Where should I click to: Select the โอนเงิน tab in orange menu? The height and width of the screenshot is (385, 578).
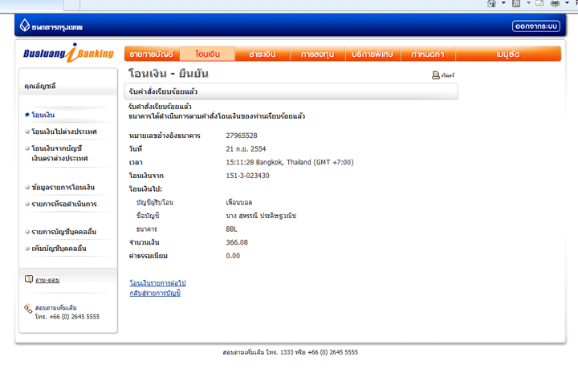click(208, 54)
